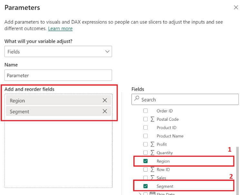Image resolution: width=243 pixels, height=195 pixels.
Task: Close the Parameters dialog
Action: (236, 7)
